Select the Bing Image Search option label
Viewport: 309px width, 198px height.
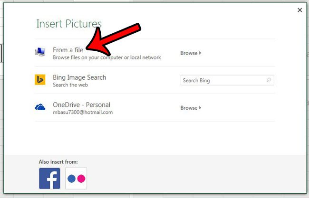(x=79, y=77)
